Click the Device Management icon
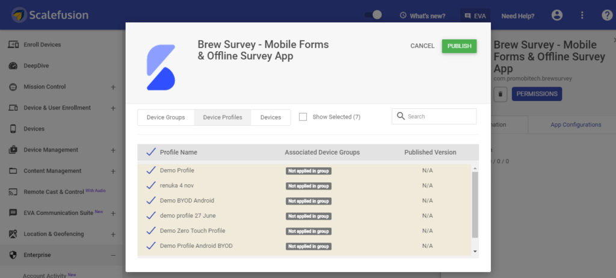 13,150
